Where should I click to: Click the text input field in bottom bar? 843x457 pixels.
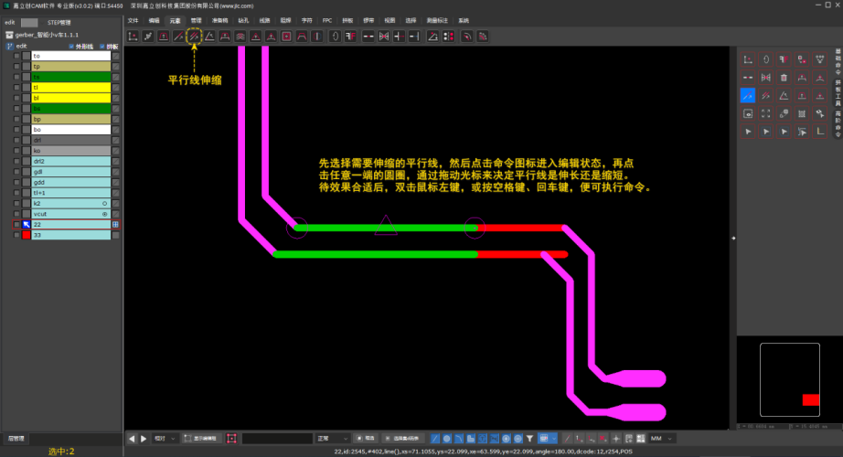(277, 439)
